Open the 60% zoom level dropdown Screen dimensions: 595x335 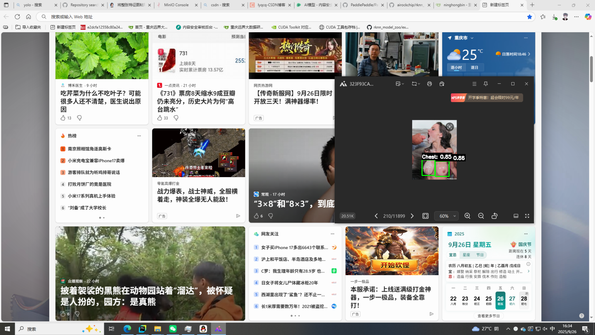click(446, 216)
